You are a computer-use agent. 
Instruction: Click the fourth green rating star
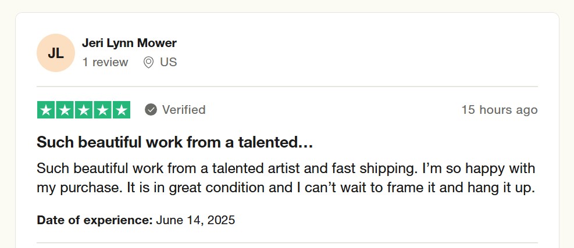pyautogui.click(x=102, y=110)
